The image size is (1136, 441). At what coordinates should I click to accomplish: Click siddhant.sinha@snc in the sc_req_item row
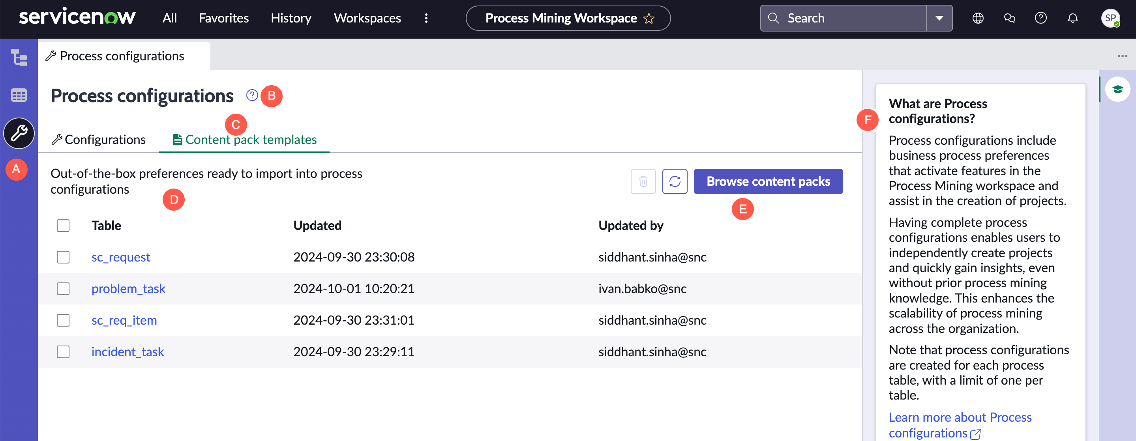652,320
